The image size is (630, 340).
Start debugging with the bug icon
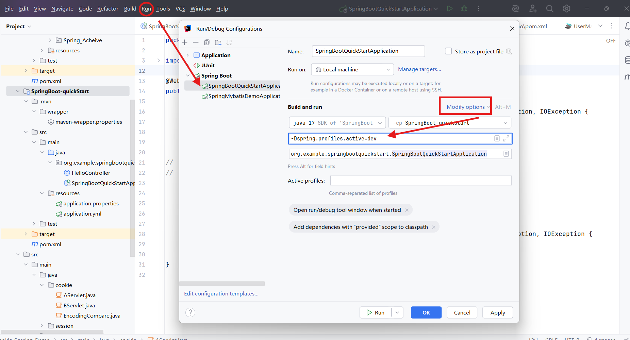tap(464, 8)
